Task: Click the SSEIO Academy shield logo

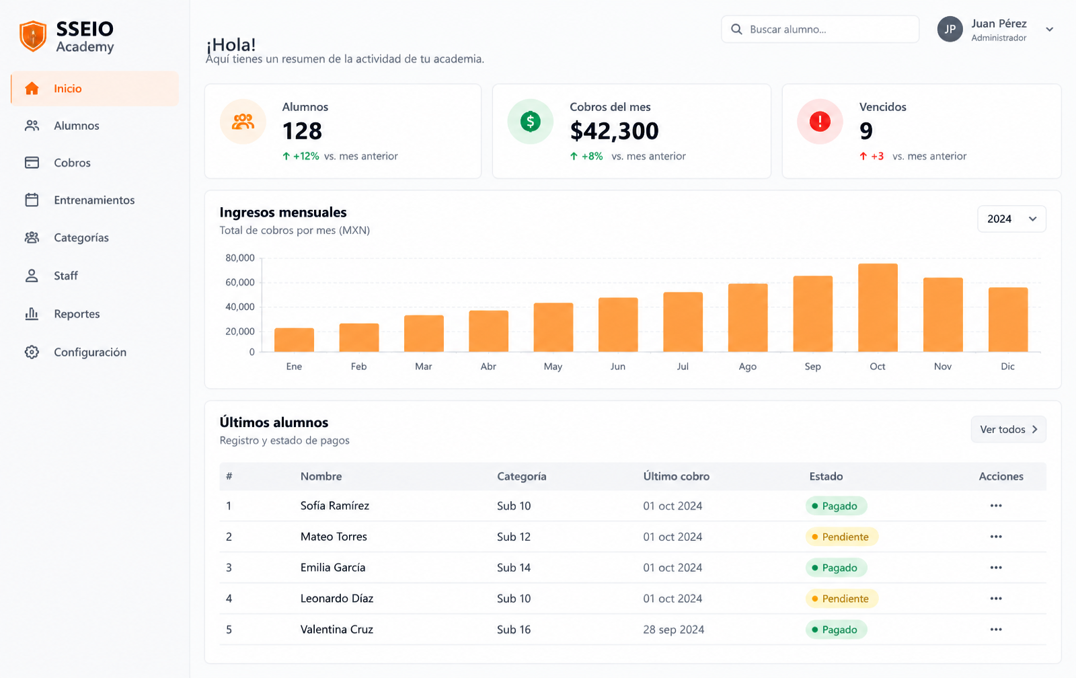Action: [x=33, y=36]
